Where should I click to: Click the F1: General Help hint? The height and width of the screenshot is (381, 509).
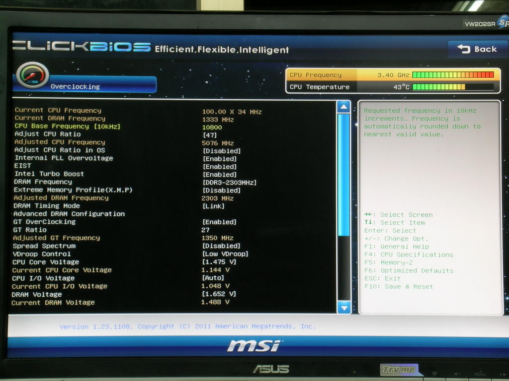pos(397,247)
